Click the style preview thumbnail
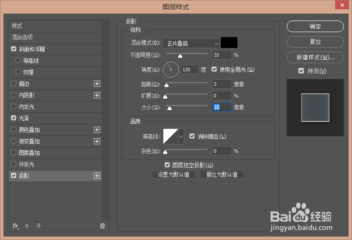352x240 pixels. click(315, 108)
